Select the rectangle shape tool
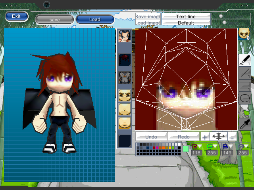 pyautogui.click(x=244, y=85)
